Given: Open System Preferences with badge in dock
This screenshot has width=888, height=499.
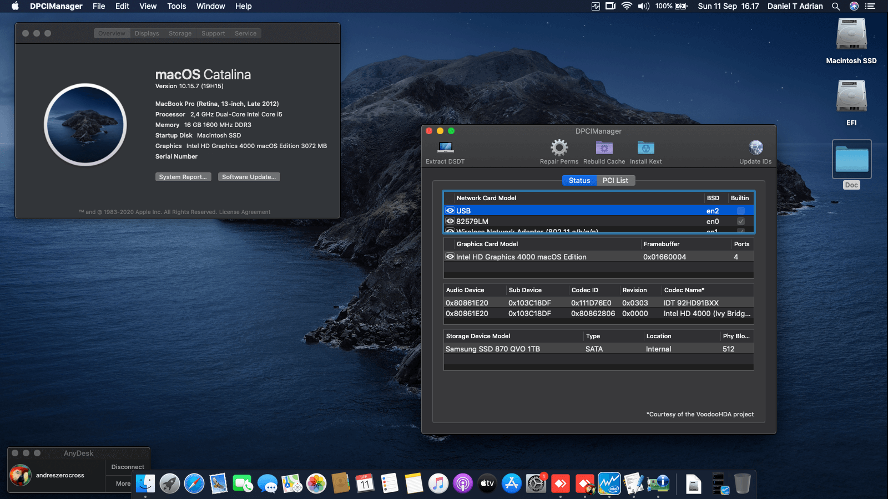Looking at the screenshot, I should tap(536, 483).
